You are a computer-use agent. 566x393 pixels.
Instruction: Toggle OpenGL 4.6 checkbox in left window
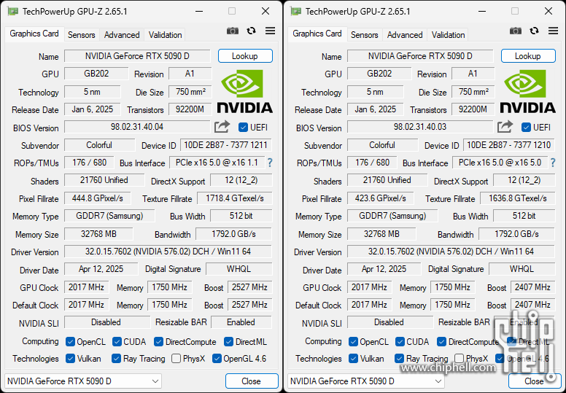pos(217,358)
